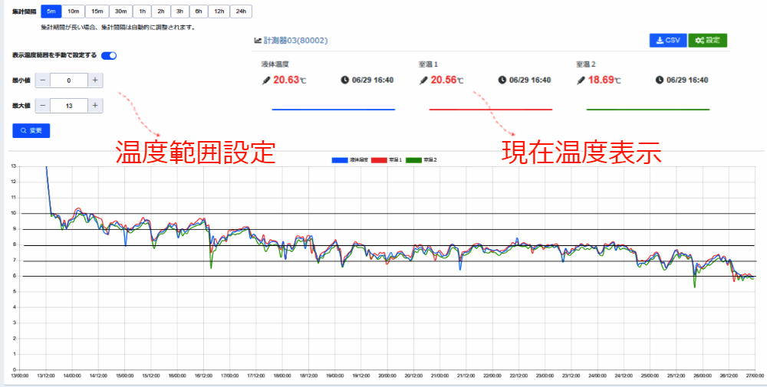Image resolution: width=767 pixels, height=387 pixels.
Task: Click the thermometer icon next to 20.56℃
Action: (424, 80)
